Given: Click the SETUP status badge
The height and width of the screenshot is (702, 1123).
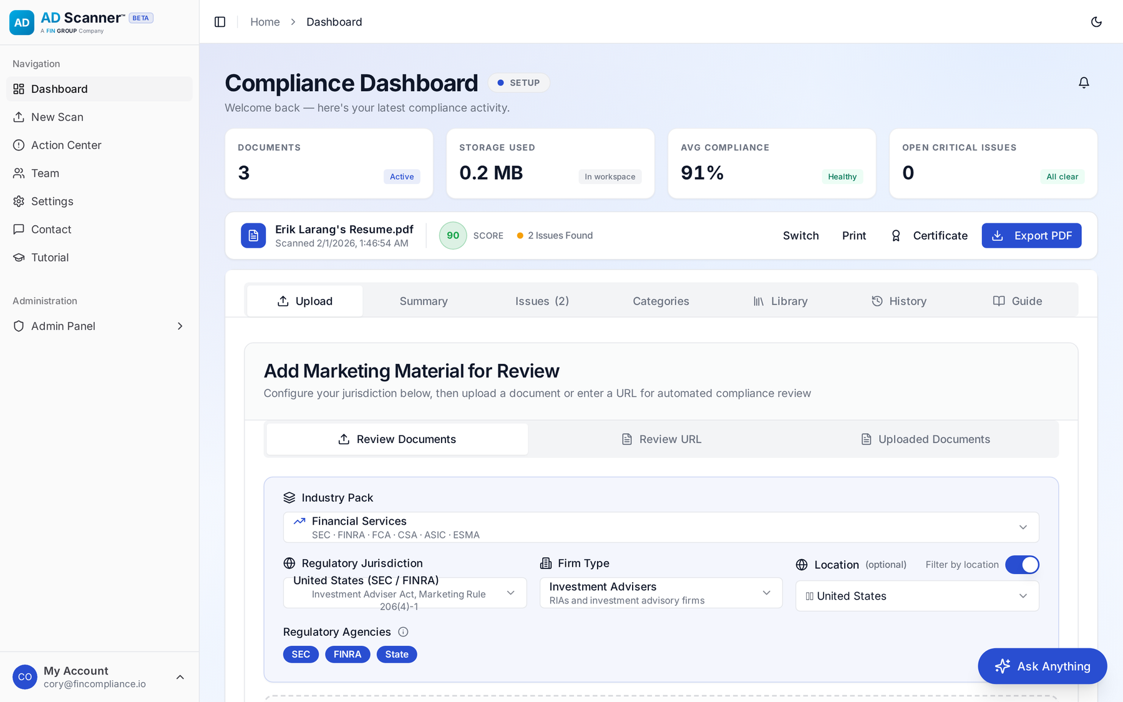Looking at the screenshot, I should [518, 82].
